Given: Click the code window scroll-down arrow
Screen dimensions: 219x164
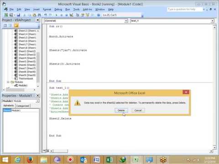Looking at the screenshot, I should (x=214, y=147).
